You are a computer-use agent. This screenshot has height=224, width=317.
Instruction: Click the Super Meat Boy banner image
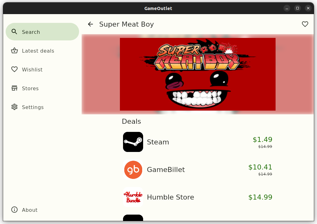pyautogui.click(x=198, y=74)
